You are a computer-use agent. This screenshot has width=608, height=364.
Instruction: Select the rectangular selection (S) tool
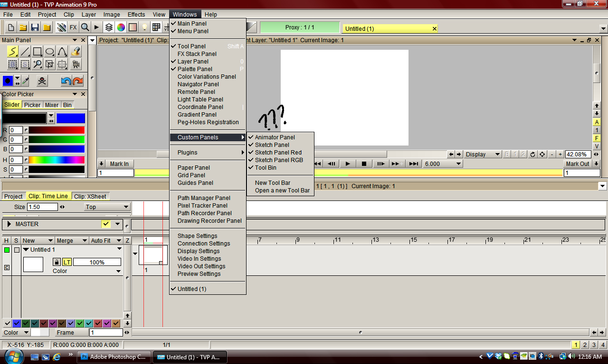[x=25, y=64]
